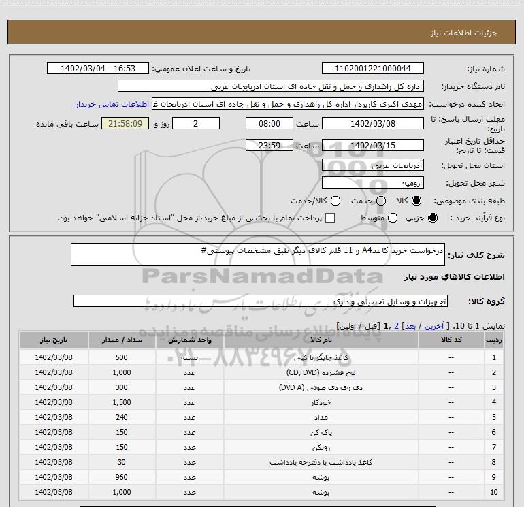This screenshot has height=507, width=524.
Task: Go to page 2 of items
Action: 396,326
